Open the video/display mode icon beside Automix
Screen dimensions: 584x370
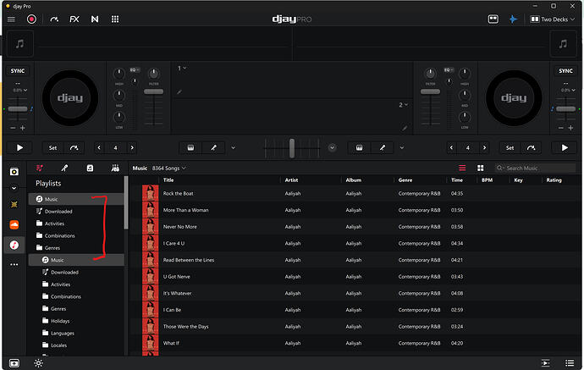click(493, 19)
